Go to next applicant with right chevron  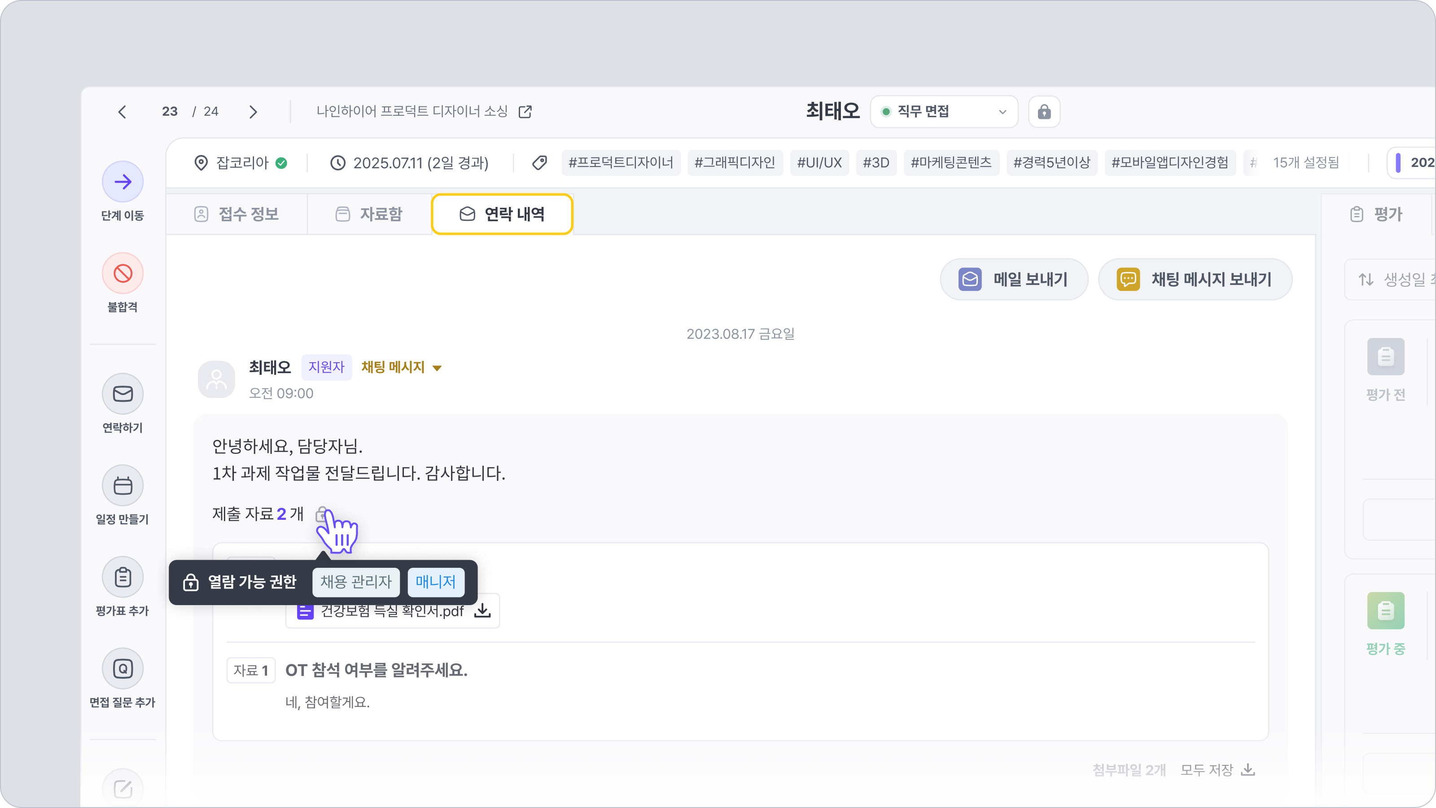click(253, 112)
